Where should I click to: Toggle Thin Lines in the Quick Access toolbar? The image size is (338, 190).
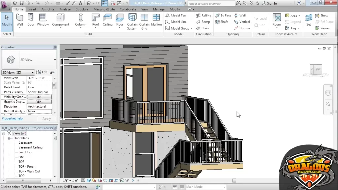tap(105, 3)
